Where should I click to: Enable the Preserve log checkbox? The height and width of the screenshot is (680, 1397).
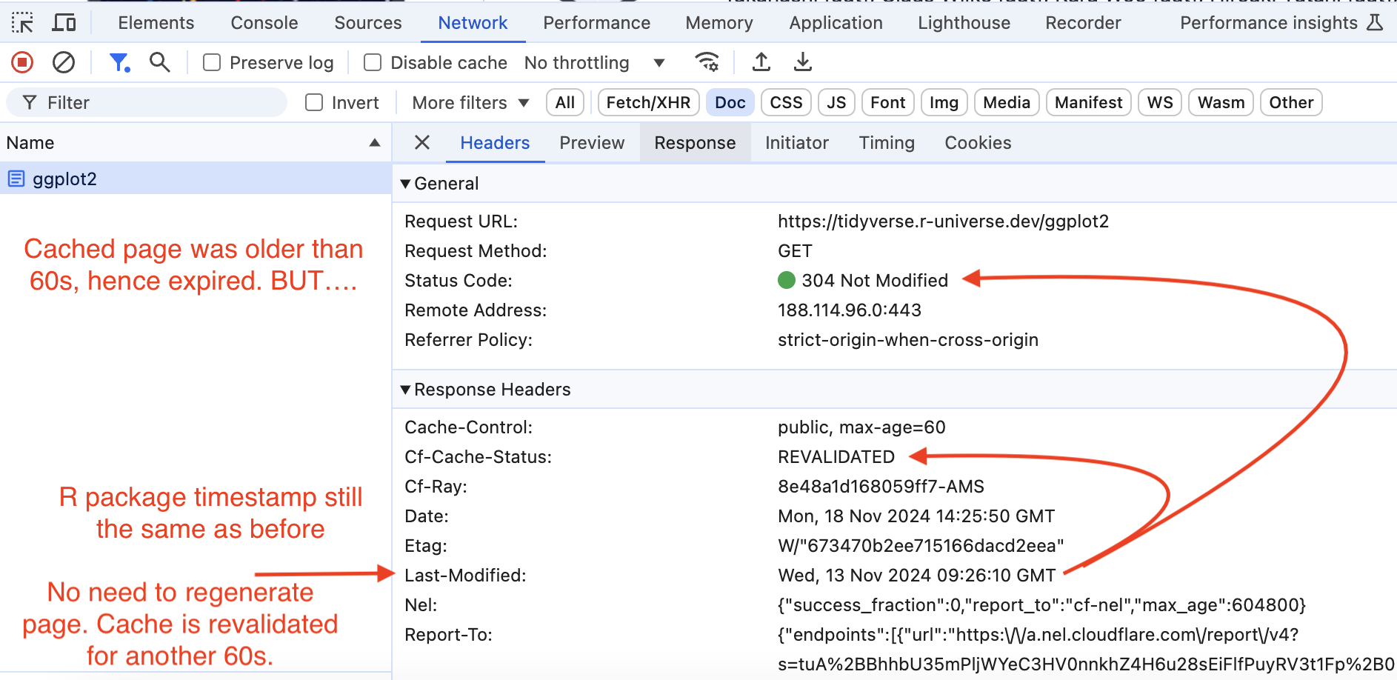coord(213,63)
